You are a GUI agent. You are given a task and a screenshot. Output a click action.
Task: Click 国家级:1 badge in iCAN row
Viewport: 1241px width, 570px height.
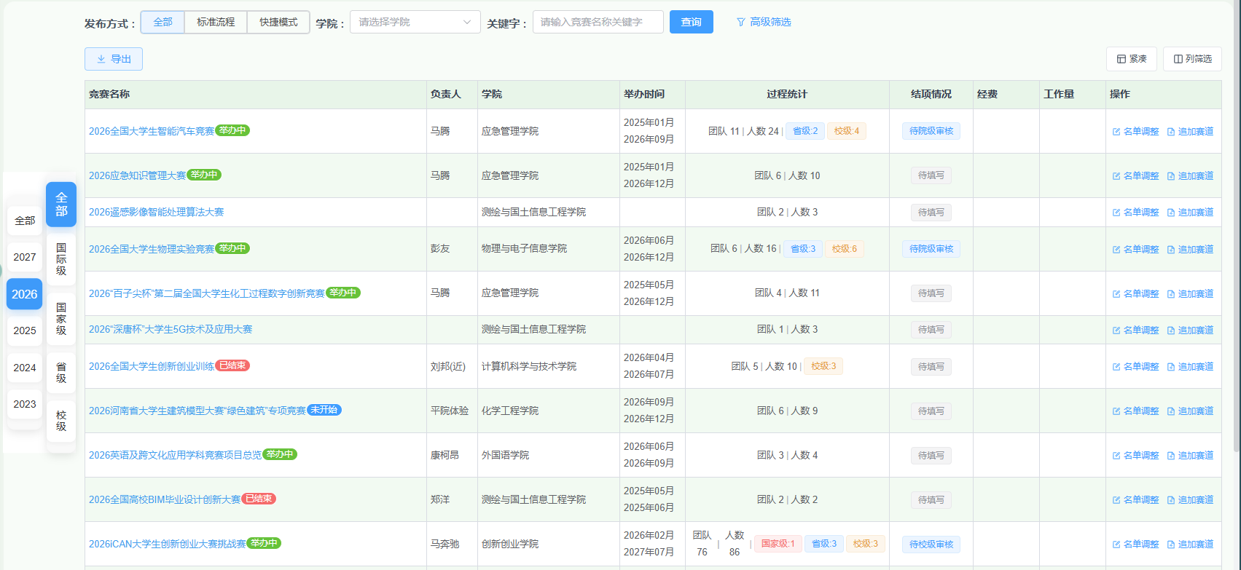click(778, 544)
